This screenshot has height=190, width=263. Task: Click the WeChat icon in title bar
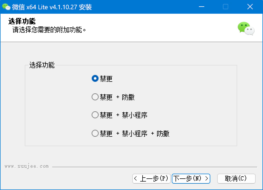pyautogui.click(x=6, y=7)
